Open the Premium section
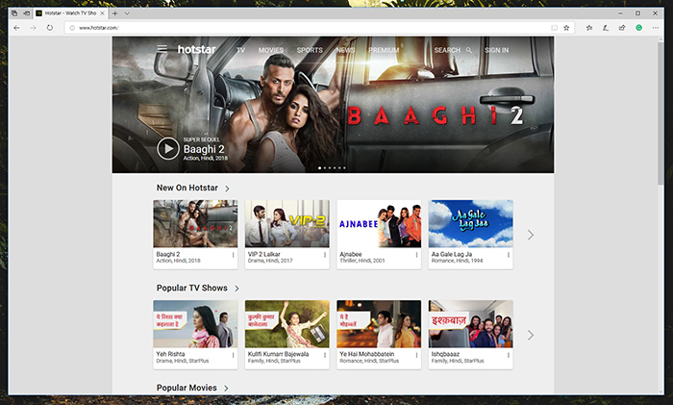The width and height of the screenshot is (673, 405). coord(384,50)
